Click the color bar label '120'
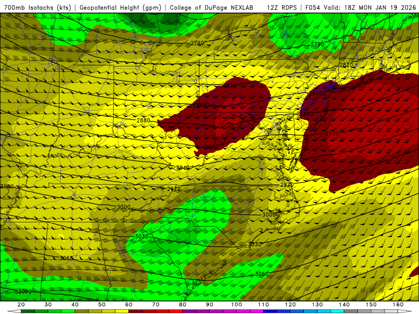 pos(291,305)
